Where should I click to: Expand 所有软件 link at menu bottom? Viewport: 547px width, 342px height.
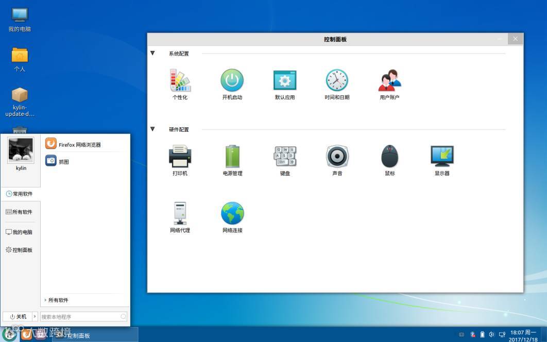pyautogui.click(x=57, y=300)
